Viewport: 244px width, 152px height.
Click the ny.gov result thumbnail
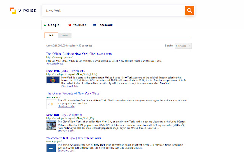(x=51, y=104)
